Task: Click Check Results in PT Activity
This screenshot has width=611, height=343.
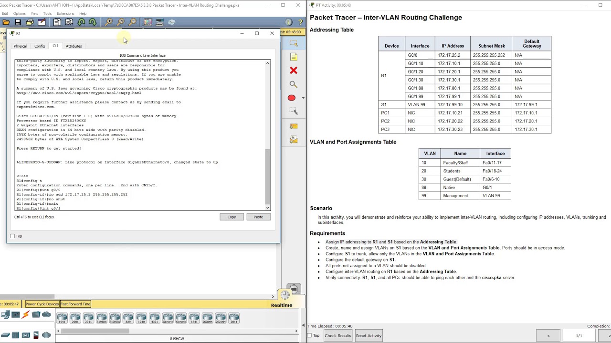Action: (x=337, y=336)
